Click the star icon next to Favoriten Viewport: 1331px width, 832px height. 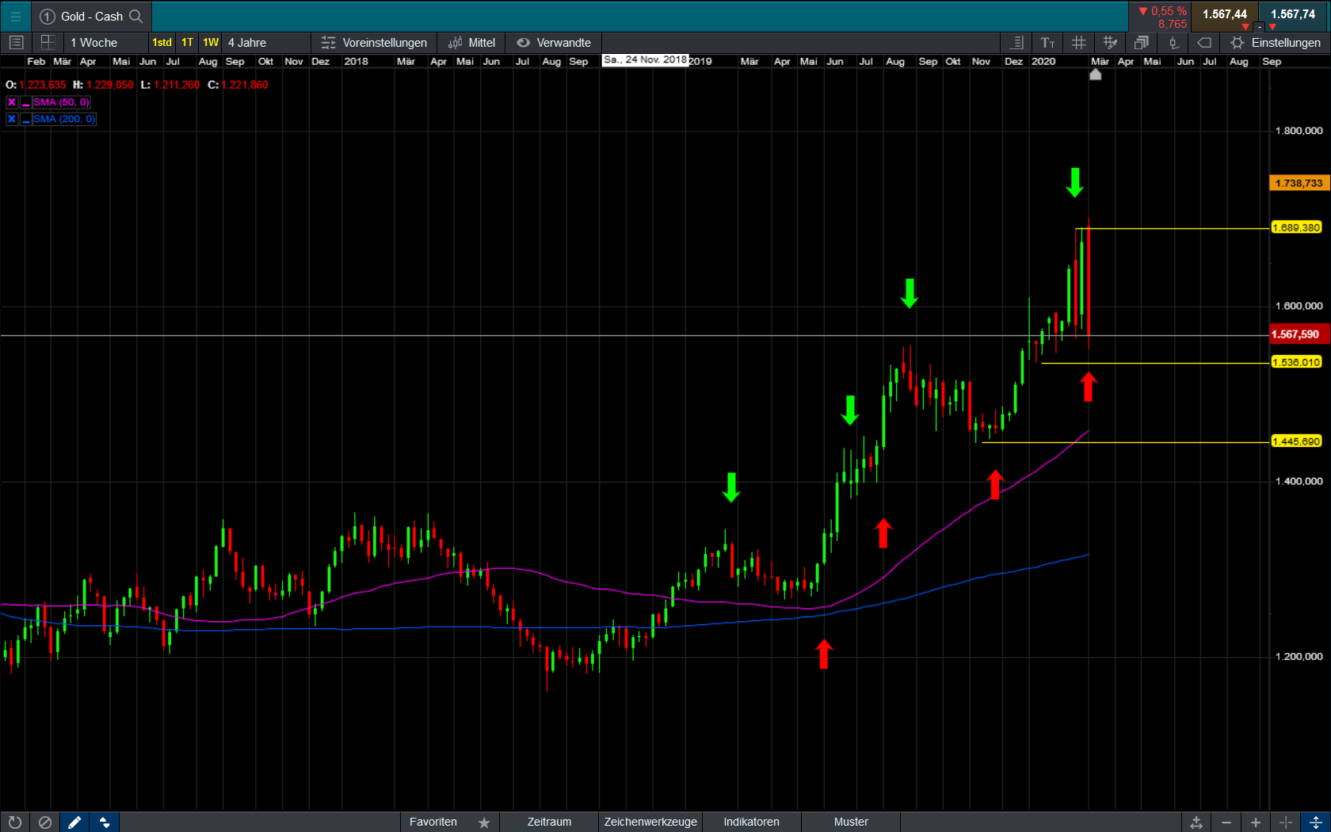click(x=484, y=822)
